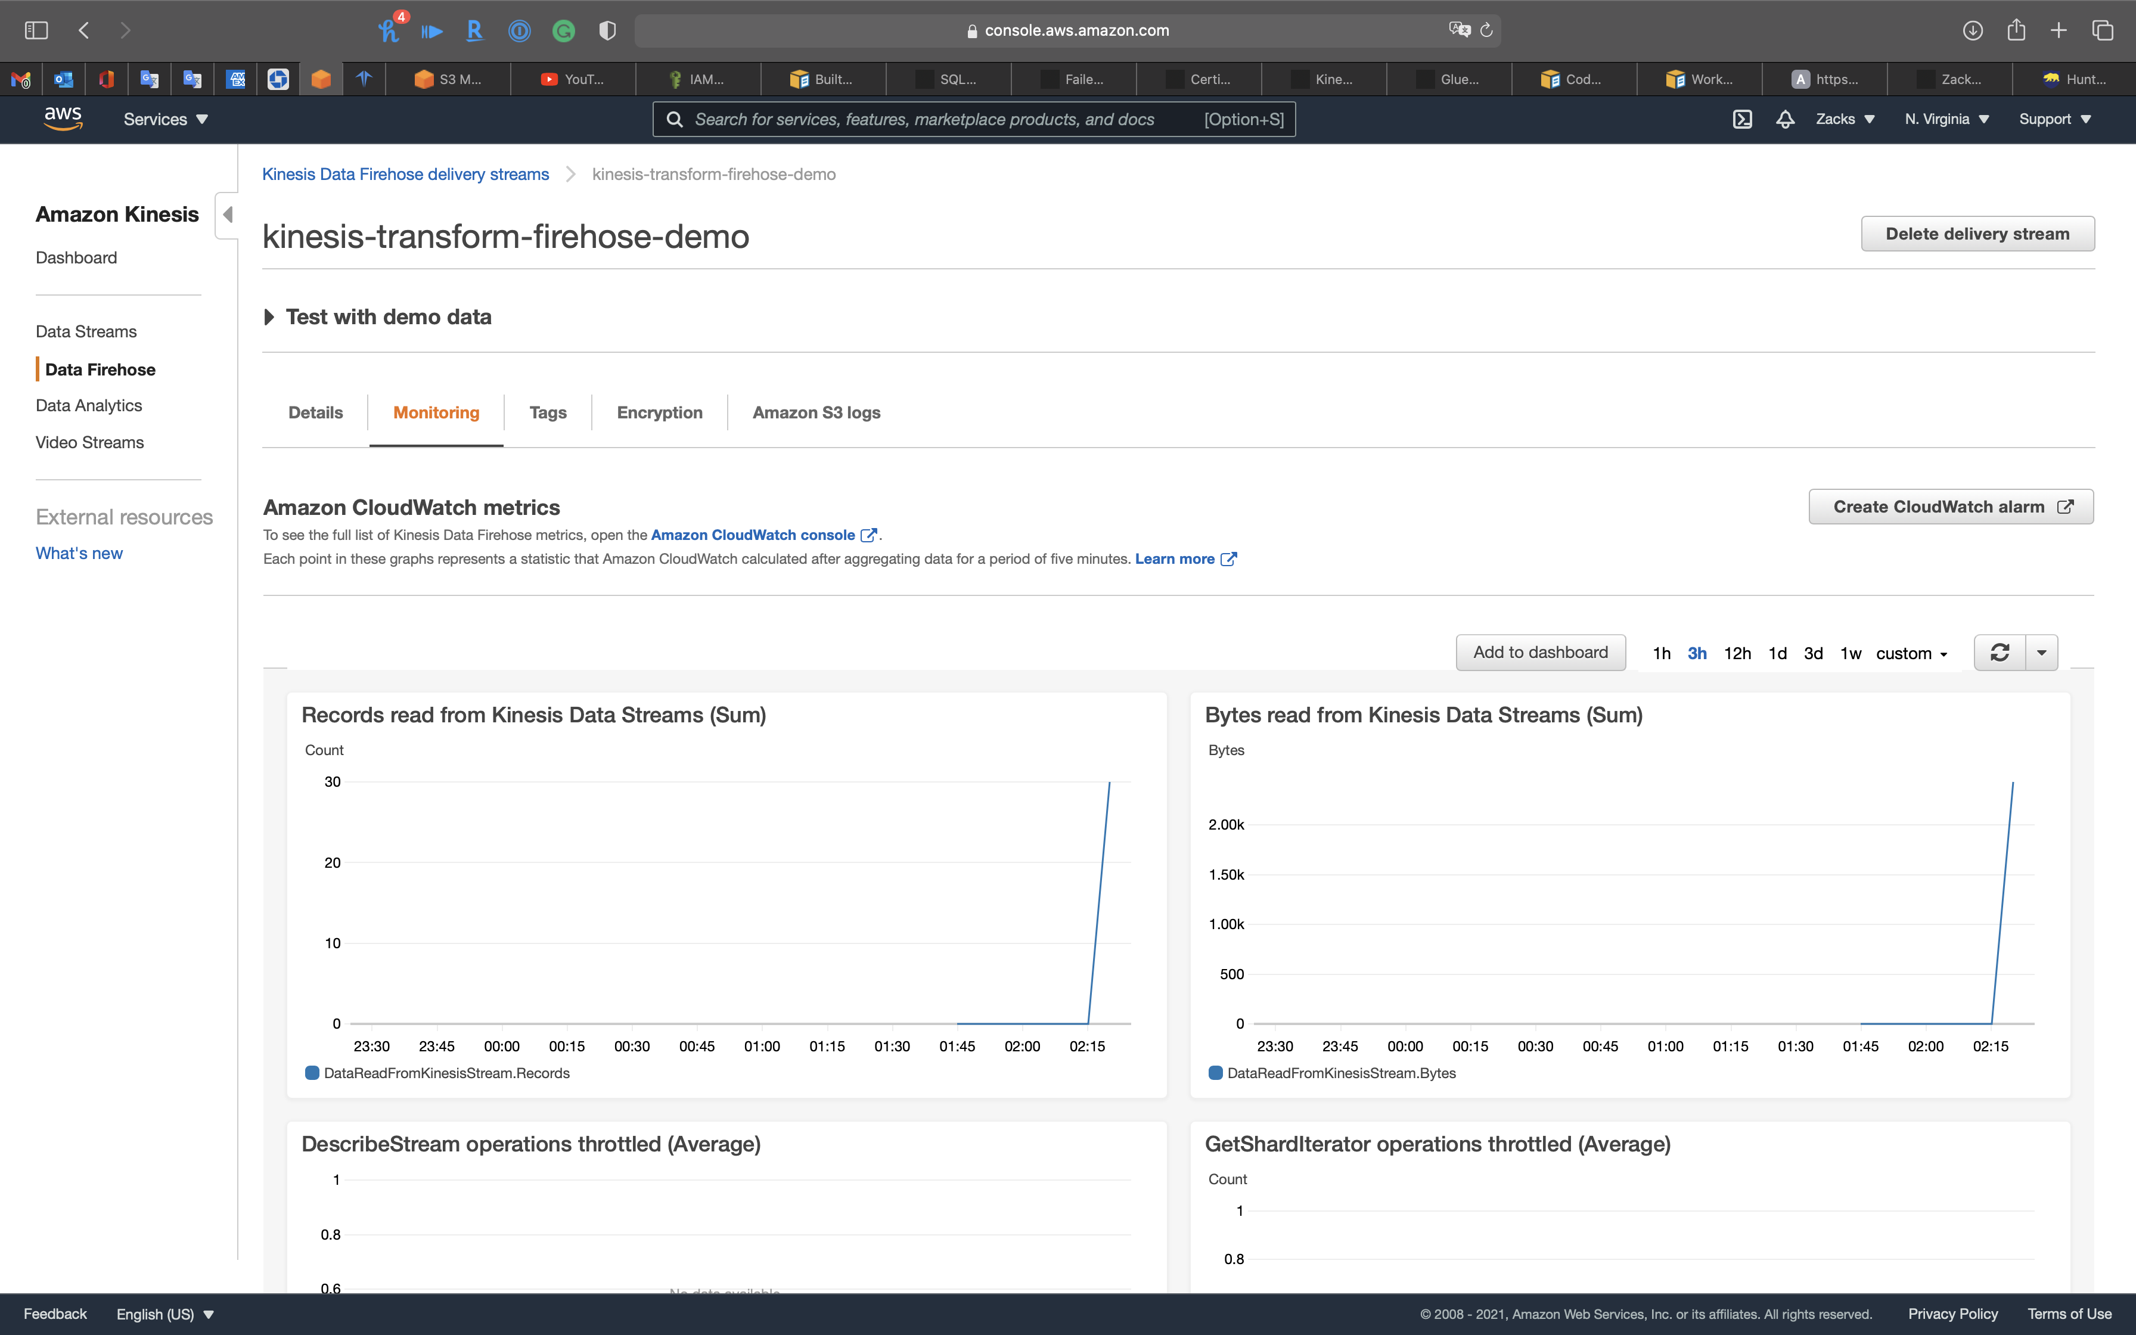Reload the page in address bar

[x=1486, y=30]
